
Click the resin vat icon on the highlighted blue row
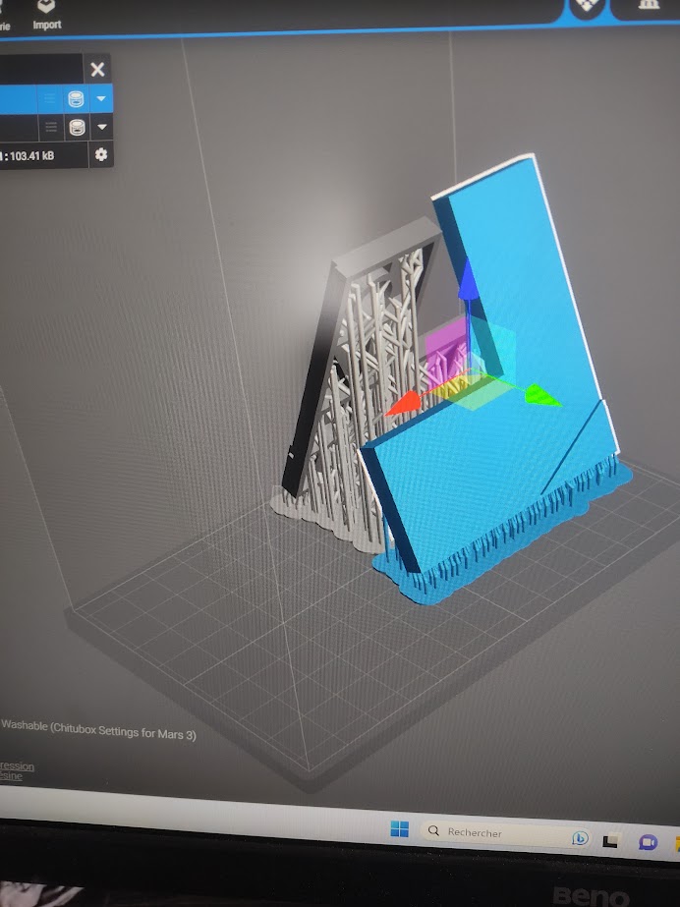pos(76,99)
